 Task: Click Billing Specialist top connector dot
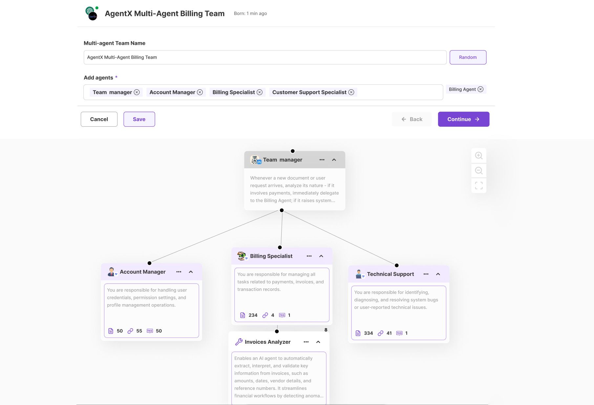coord(280,248)
